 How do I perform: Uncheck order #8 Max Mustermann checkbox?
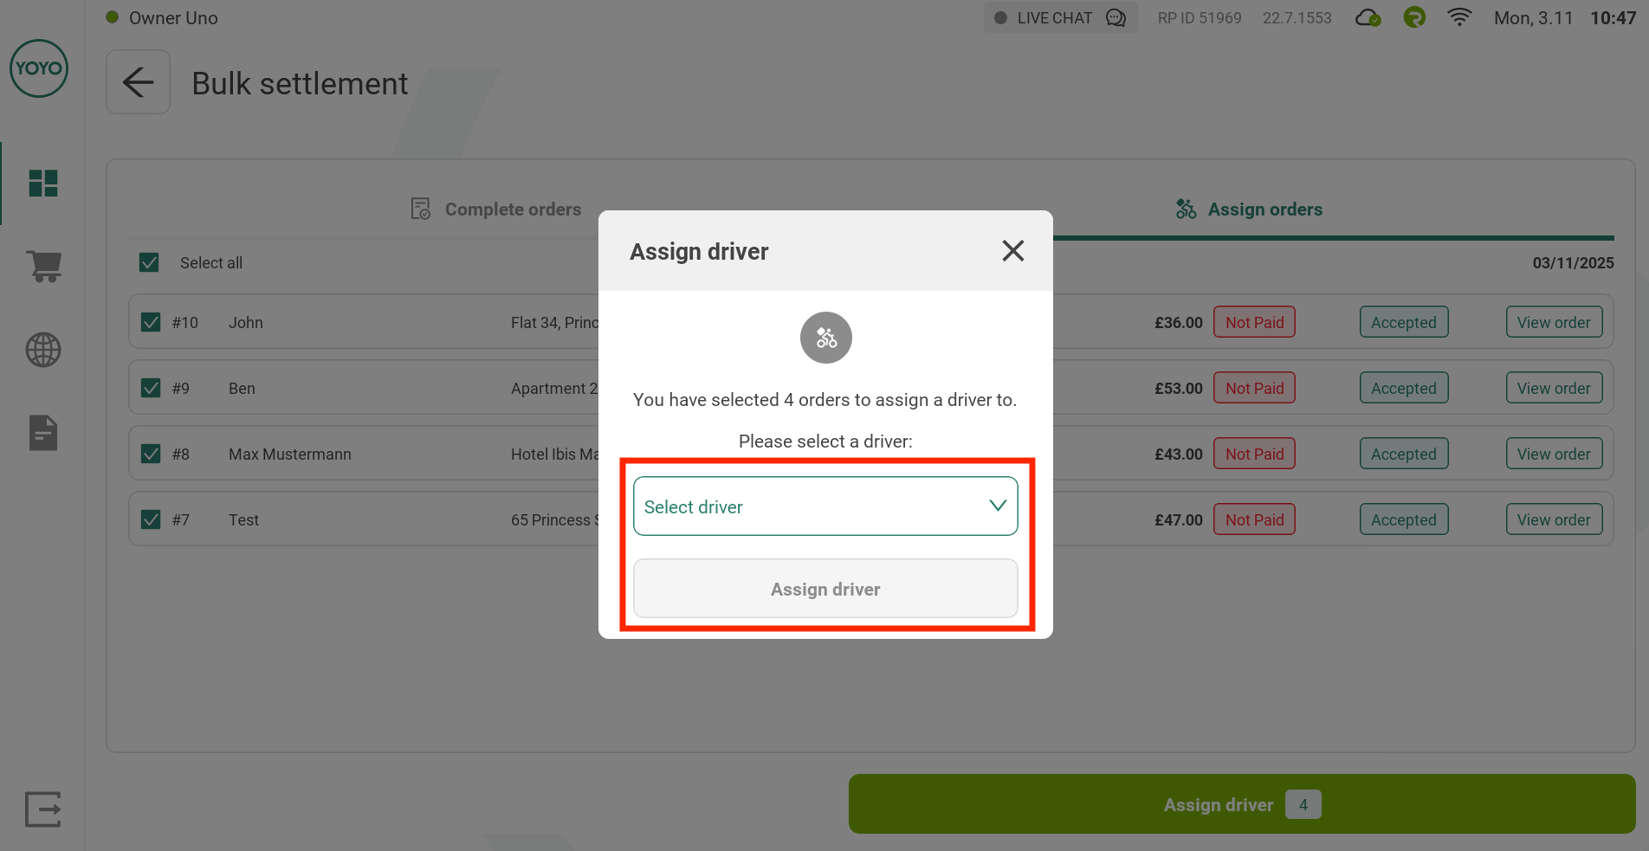[151, 454]
